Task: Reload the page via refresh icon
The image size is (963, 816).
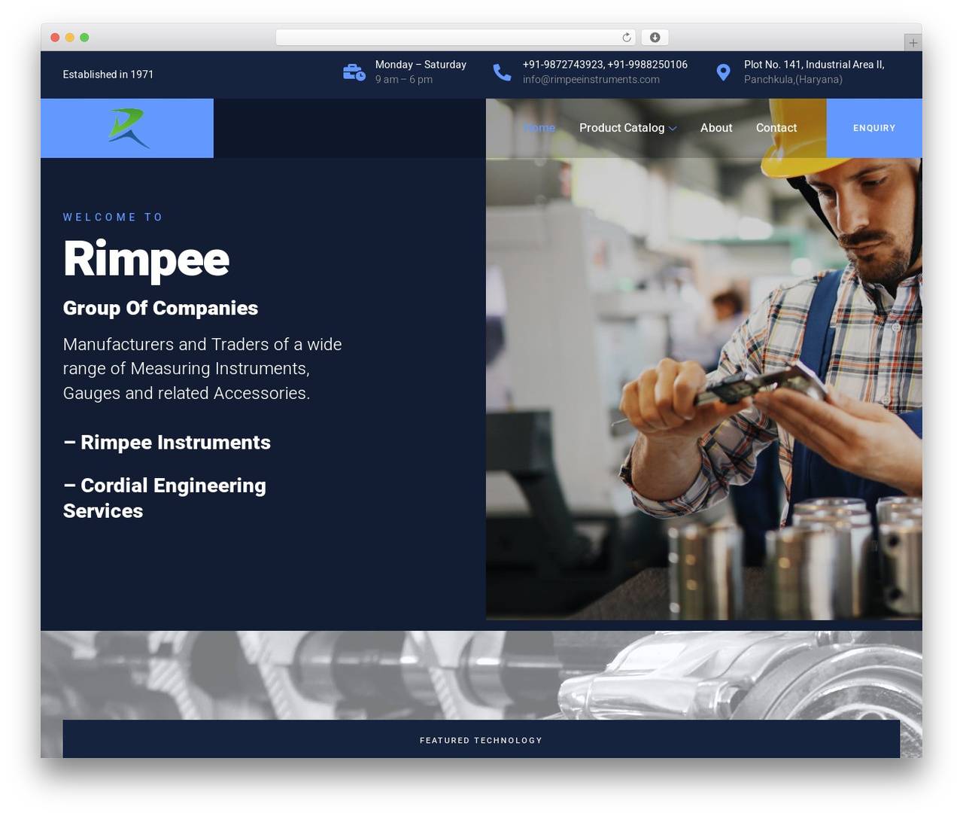Action: tap(627, 38)
